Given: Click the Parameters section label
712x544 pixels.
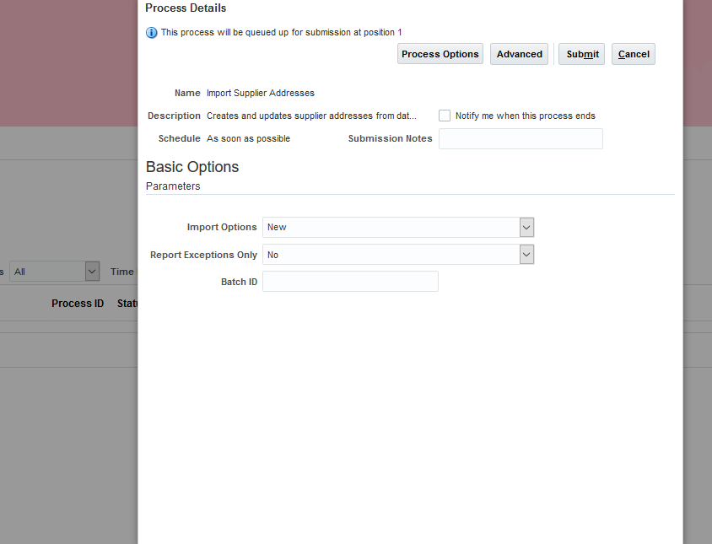Looking at the screenshot, I should click(173, 186).
